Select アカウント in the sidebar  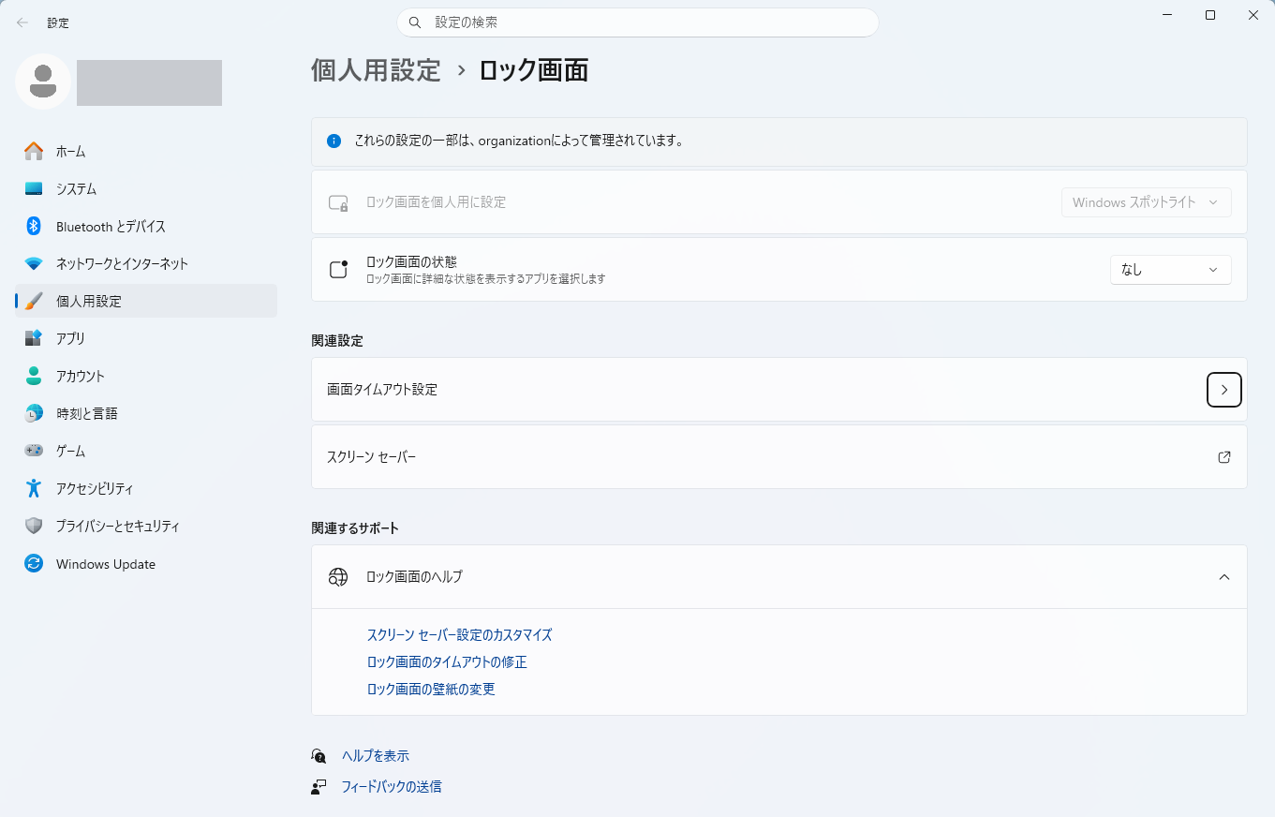[x=146, y=376]
